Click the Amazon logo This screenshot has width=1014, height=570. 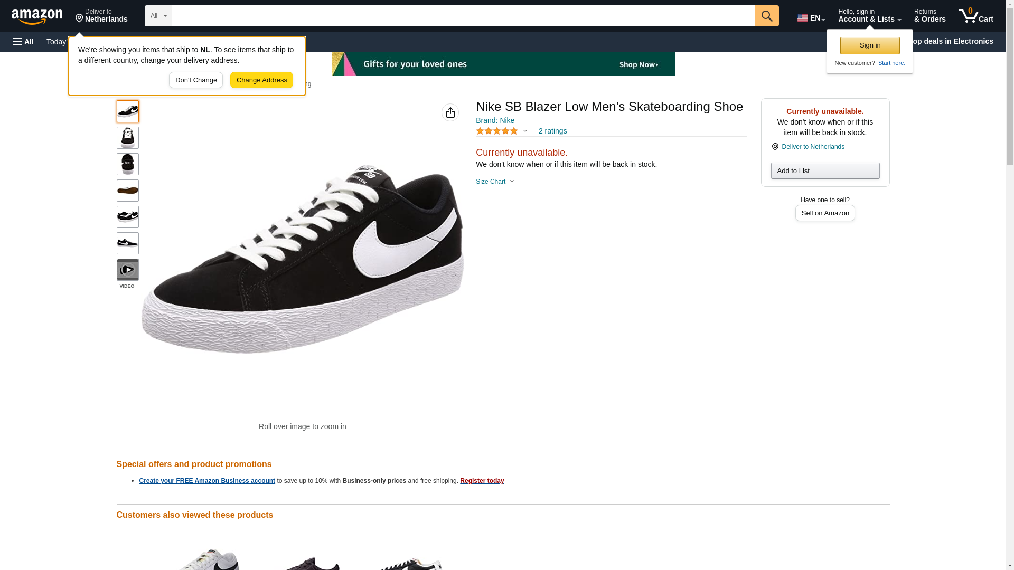(x=37, y=16)
